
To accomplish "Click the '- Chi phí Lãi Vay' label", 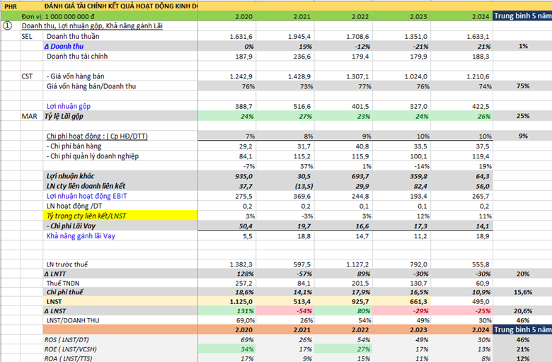I will (71, 226).
